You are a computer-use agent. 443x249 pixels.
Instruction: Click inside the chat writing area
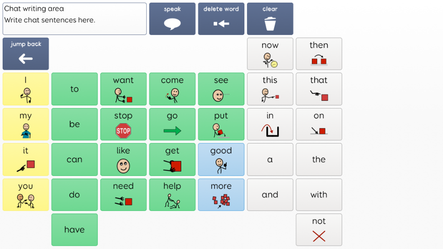(74, 19)
